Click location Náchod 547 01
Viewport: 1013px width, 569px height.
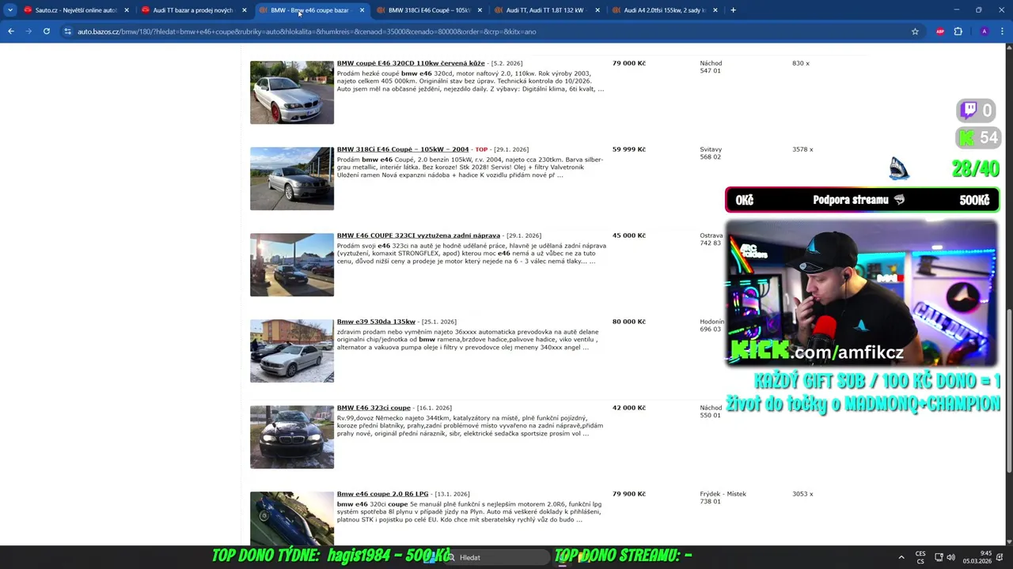pos(711,67)
